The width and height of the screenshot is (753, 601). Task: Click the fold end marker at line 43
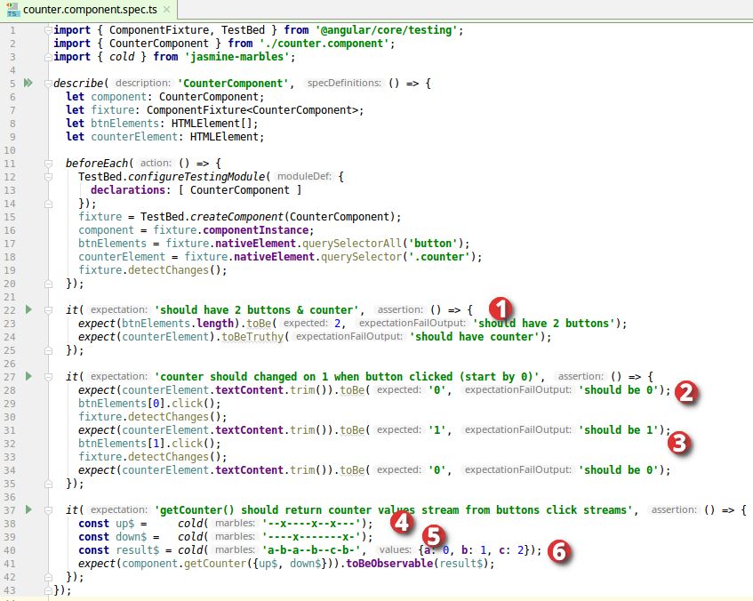click(x=48, y=590)
